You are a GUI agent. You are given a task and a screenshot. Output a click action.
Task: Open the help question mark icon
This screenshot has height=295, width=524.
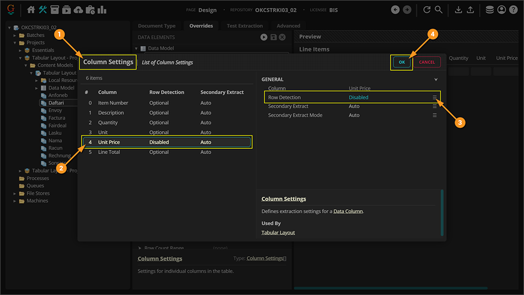tap(514, 10)
